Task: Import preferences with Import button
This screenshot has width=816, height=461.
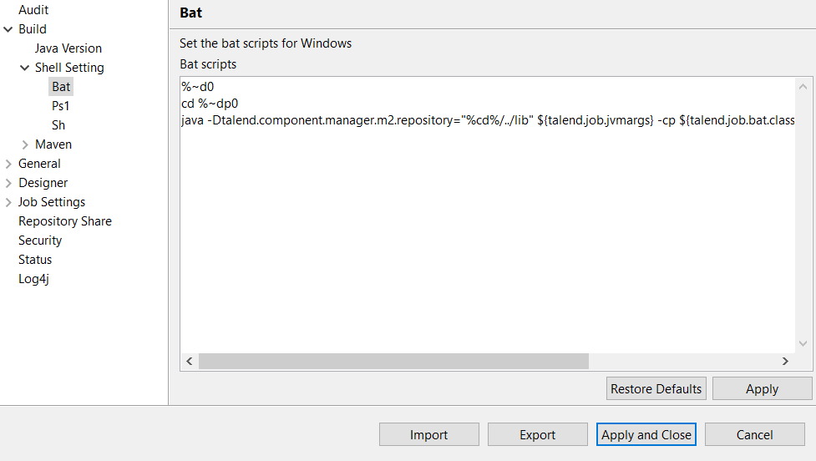Action: pos(428,434)
